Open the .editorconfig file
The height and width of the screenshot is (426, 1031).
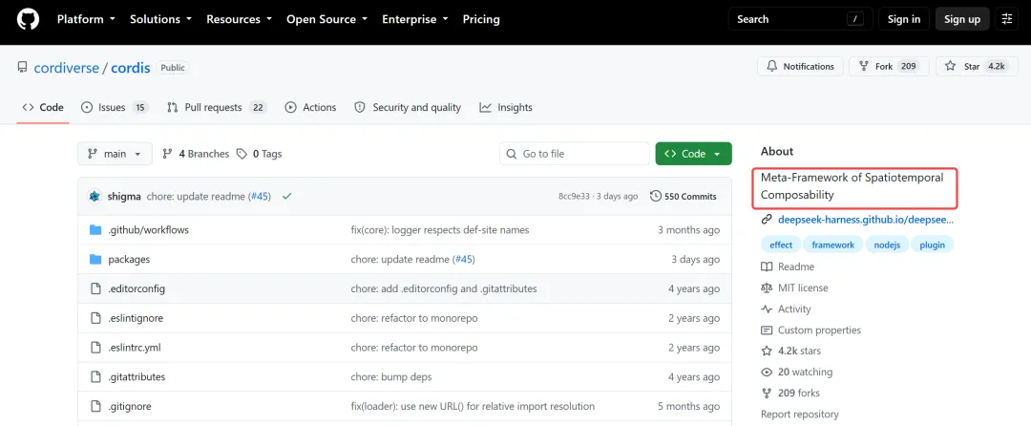tap(137, 288)
